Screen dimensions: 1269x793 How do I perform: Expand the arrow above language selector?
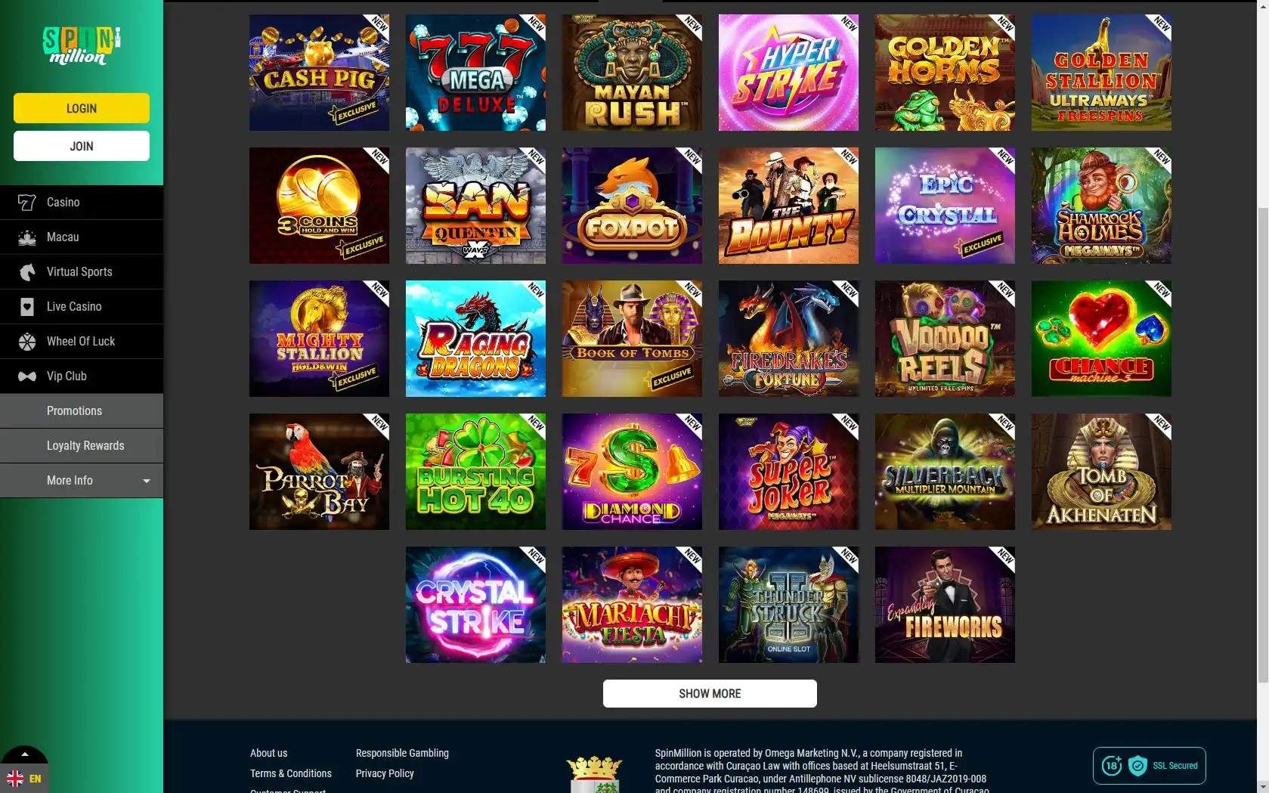24,754
